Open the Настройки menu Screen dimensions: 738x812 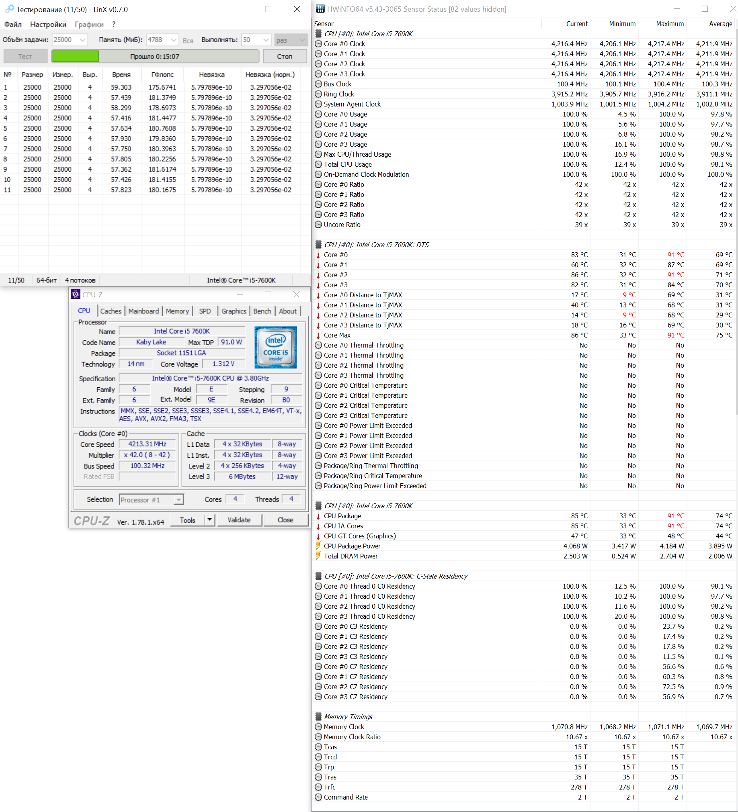click(48, 25)
